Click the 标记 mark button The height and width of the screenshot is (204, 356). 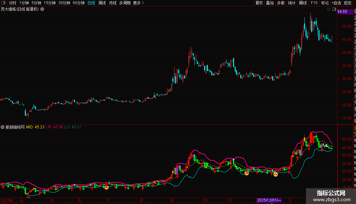pyautogui.click(x=325, y=3)
